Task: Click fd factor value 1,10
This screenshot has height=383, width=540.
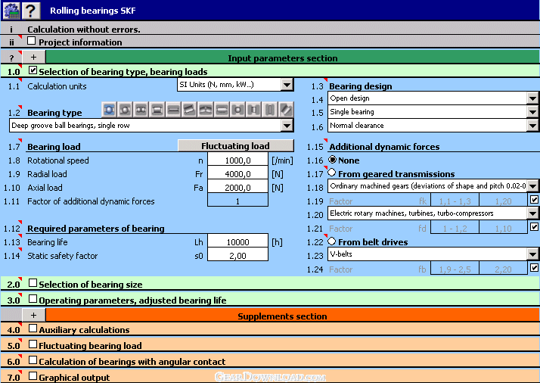Action: tap(503, 229)
